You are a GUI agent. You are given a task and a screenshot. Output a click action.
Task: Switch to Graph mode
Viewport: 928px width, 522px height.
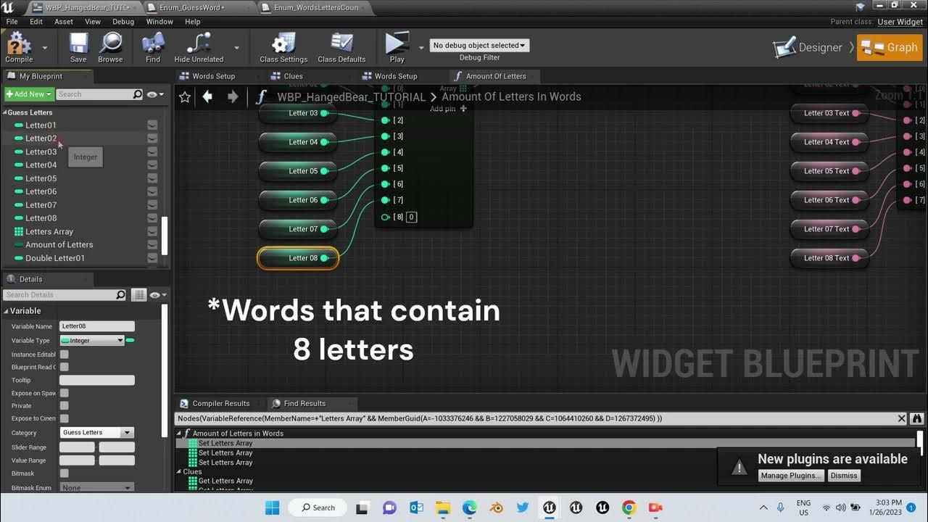pos(890,48)
